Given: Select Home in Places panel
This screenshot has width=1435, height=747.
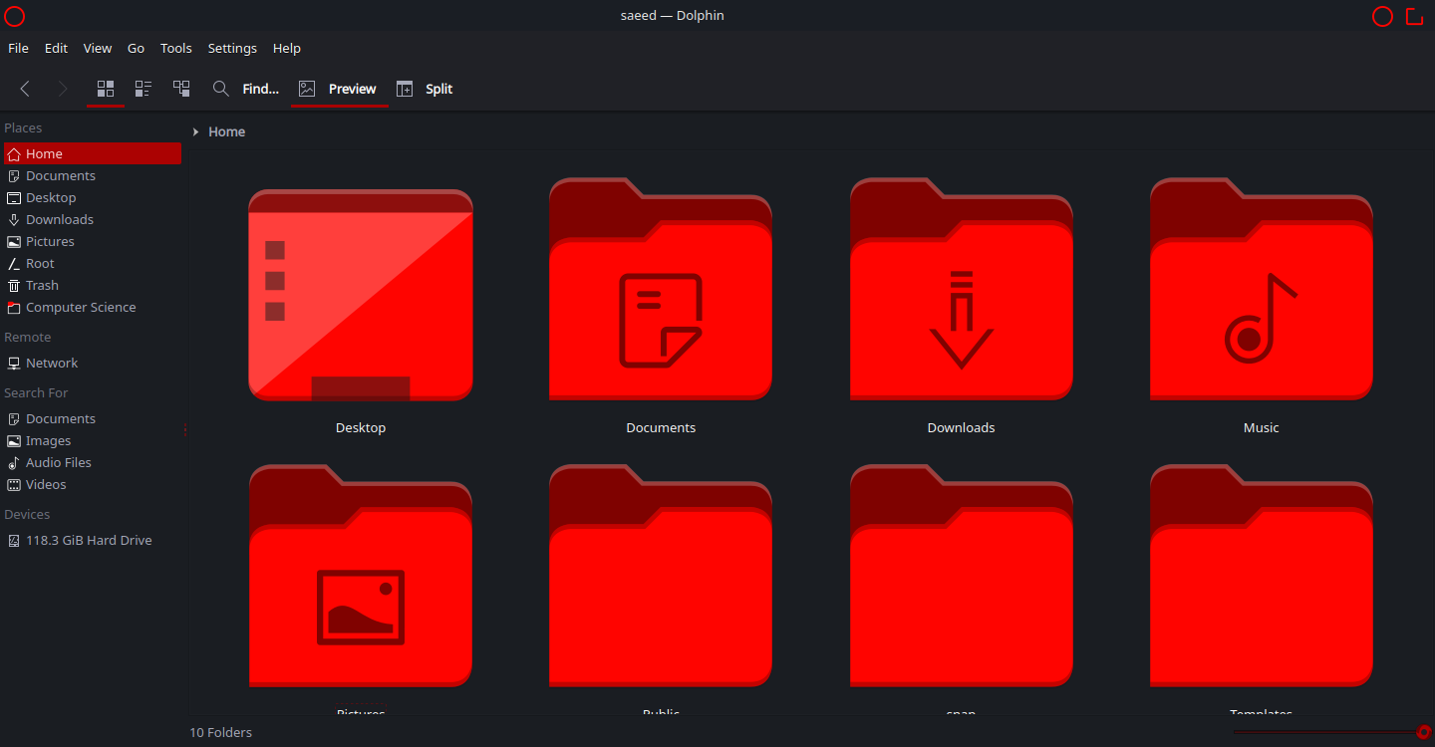Looking at the screenshot, I should coord(93,153).
